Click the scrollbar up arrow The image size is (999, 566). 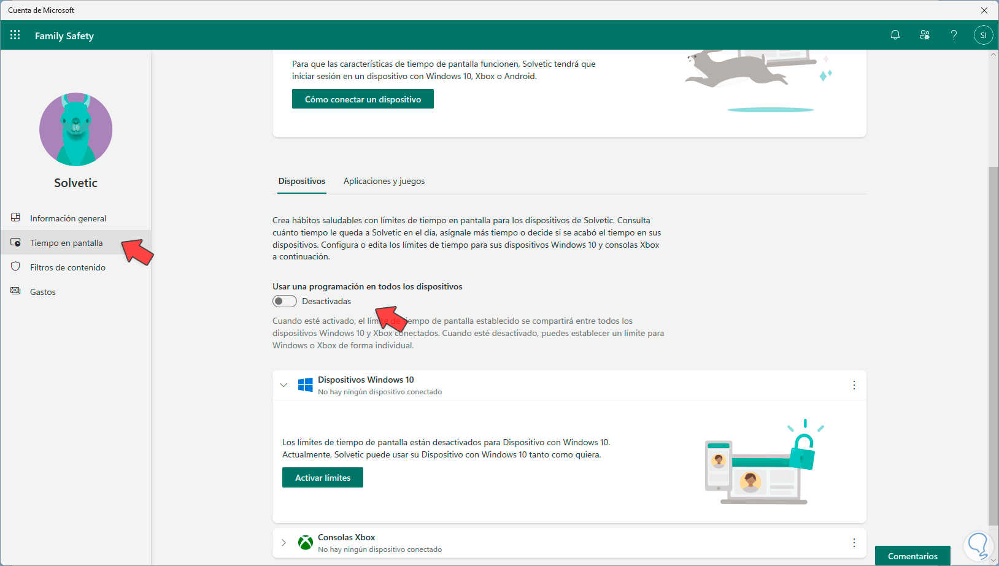pyautogui.click(x=993, y=55)
